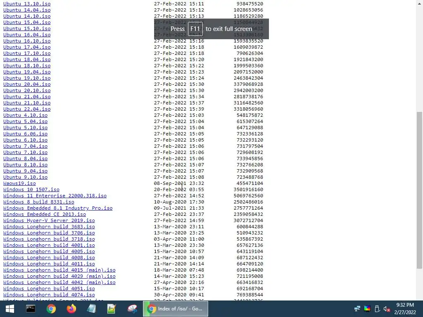
Task: Download Windows_Longhorn_build_3683.iso
Action: [x=49, y=227]
